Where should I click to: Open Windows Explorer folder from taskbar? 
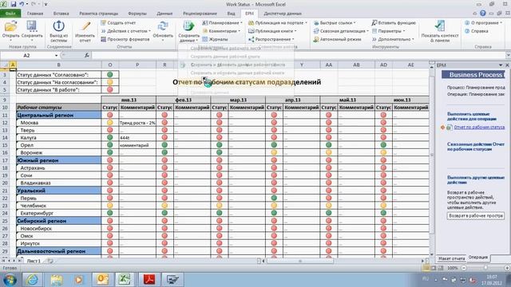(57, 280)
